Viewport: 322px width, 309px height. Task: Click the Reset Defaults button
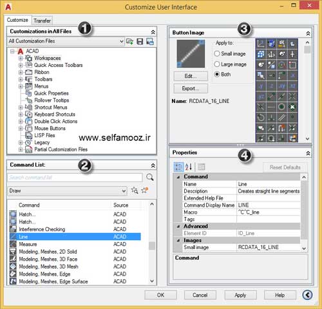[x=285, y=167]
